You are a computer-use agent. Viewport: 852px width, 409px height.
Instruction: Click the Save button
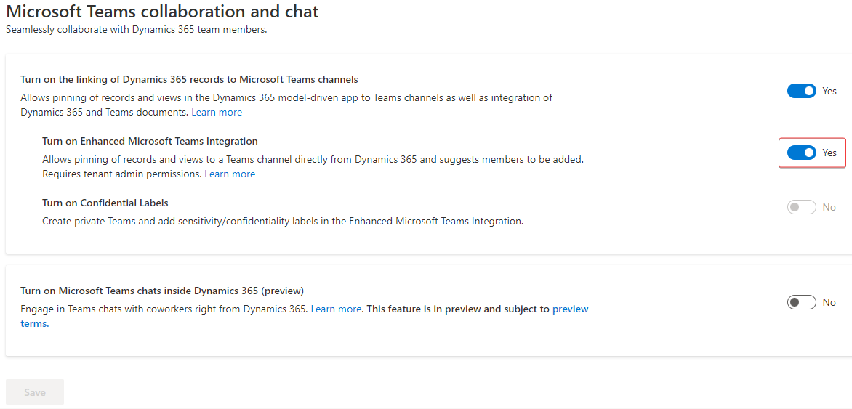[x=35, y=392]
